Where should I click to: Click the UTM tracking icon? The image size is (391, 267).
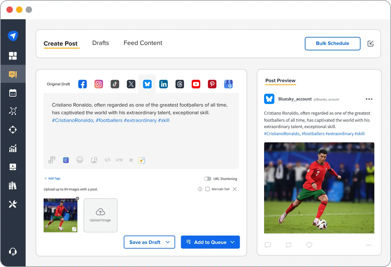pyautogui.click(x=119, y=160)
